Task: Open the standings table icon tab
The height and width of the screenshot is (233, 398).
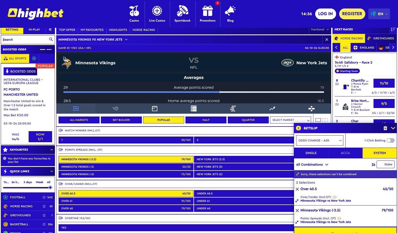Action: [x=194, y=109]
